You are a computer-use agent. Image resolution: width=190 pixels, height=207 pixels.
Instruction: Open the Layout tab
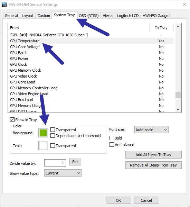click(28, 16)
